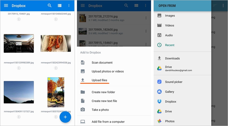Open options for 20170915_154601.jpg list row
Image resolution: width=228 pixels, height=126 pixels.
click(x=146, y=44)
